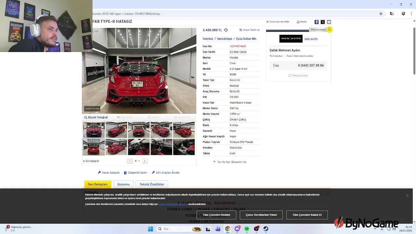The width and height of the screenshot is (416, 234).
Task: Share the listing on Facebook
Action: click(317, 22)
